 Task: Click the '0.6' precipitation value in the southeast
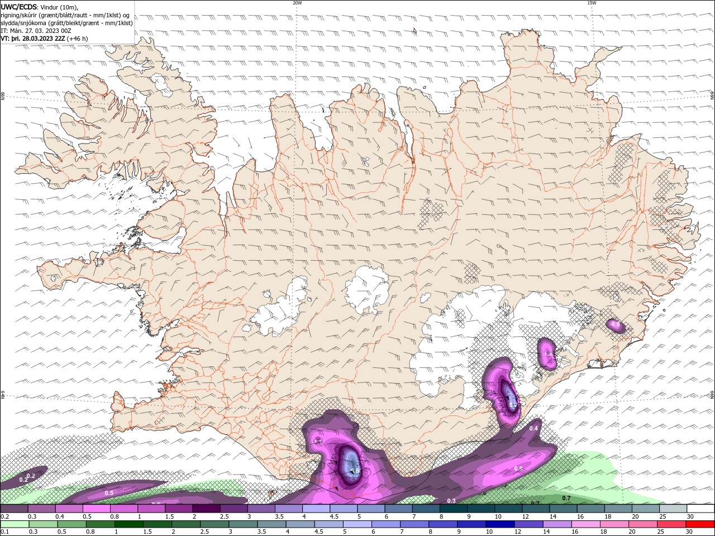tap(616, 324)
